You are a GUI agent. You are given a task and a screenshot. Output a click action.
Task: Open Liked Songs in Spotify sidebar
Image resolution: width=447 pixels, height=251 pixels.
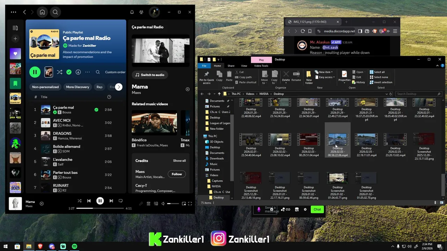point(15,54)
